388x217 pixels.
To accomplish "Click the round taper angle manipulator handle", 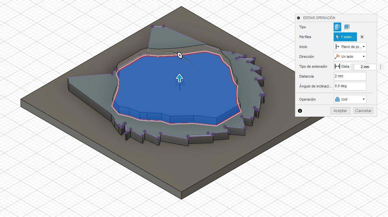I will tap(180, 55).
